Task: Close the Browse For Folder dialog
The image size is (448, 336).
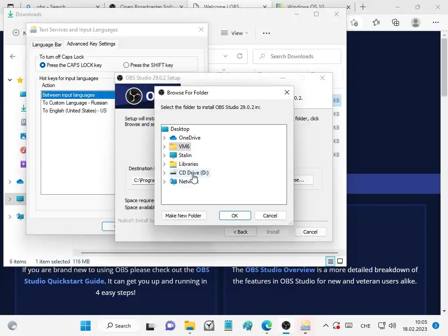Action: point(287,92)
